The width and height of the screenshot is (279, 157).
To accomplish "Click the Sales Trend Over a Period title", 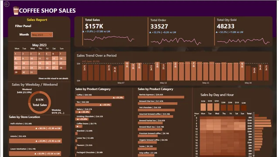I will [97, 55].
